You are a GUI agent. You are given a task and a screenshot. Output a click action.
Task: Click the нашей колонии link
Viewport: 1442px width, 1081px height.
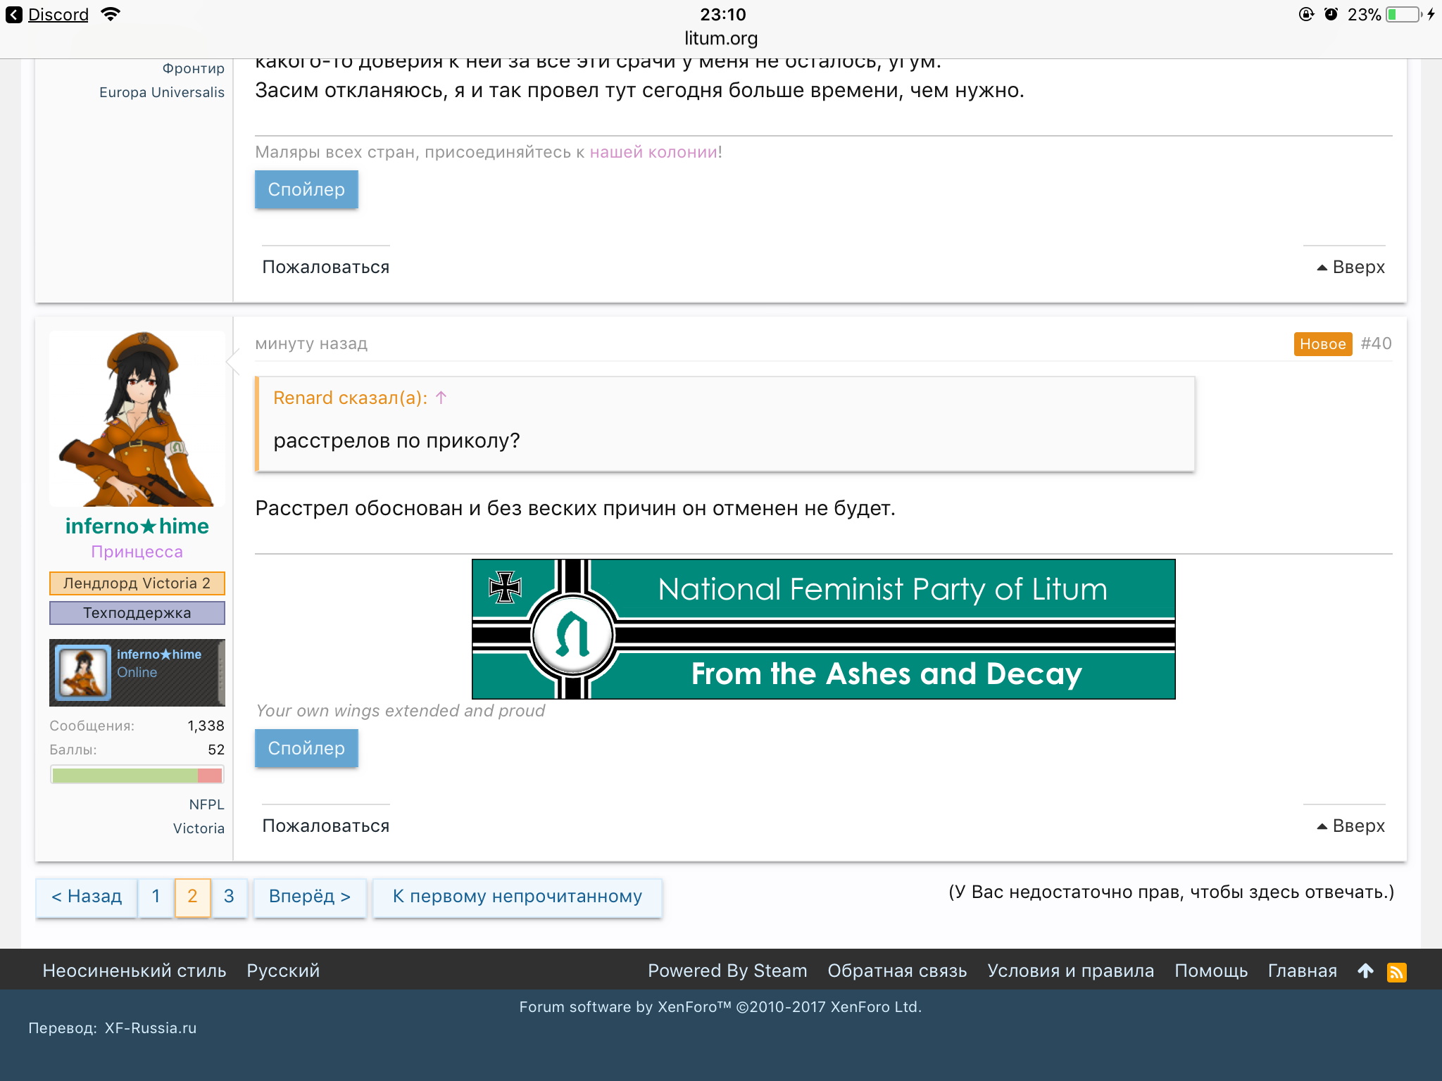pos(653,152)
